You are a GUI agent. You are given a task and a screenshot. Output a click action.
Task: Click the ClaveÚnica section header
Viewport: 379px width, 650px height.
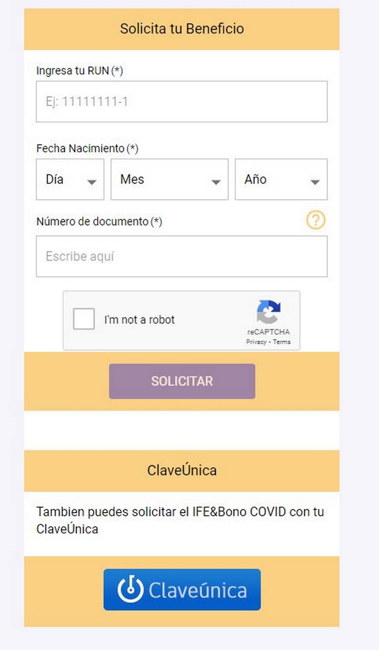click(182, 471)
